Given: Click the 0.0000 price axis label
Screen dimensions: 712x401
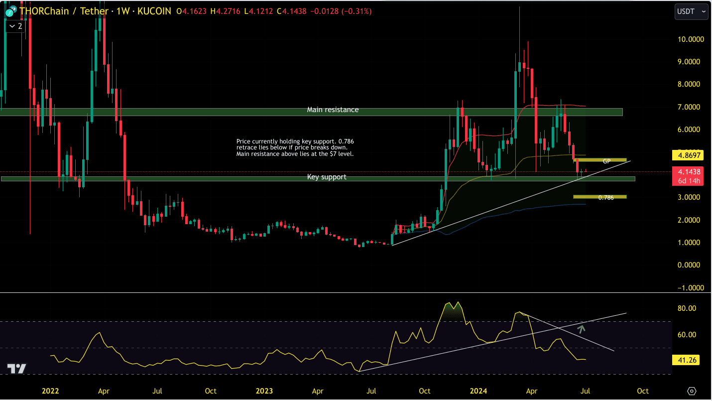Looking at the screenshot, I should tap(689, 265).
